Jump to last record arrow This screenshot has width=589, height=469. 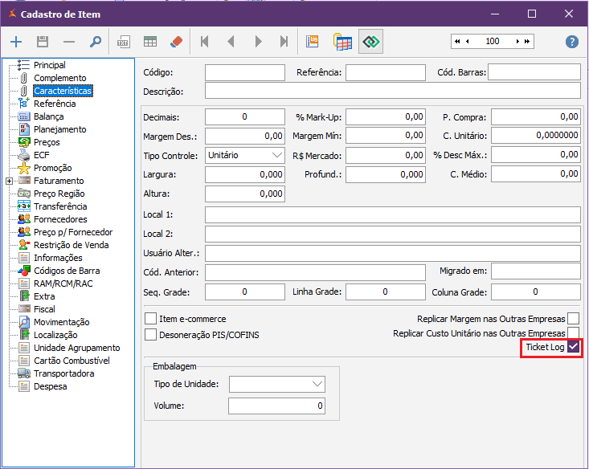tap(284, 42)
